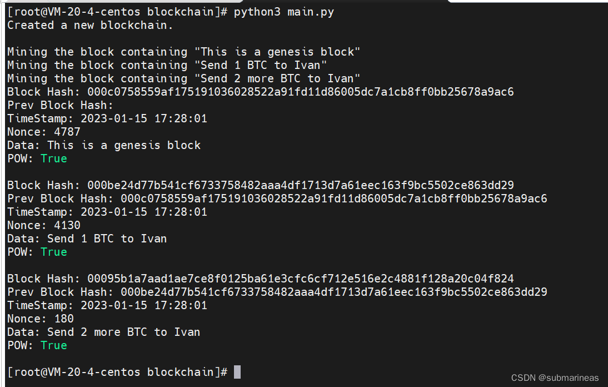Screen dimensions: 608x387
Task: Click the second green True POW value
Action: click(x=54, y=252)
